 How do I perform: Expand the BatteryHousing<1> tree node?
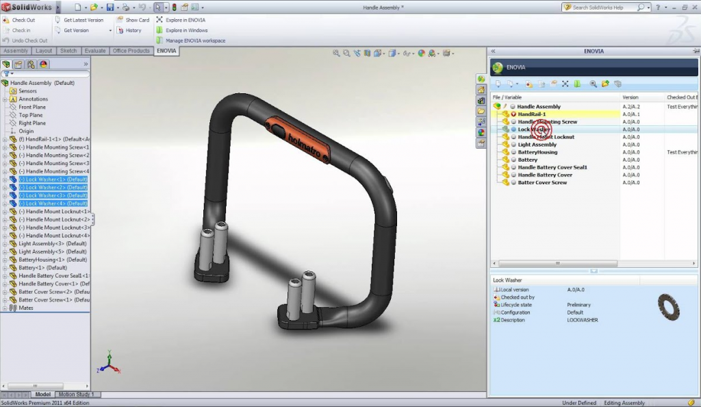point(5,260)
